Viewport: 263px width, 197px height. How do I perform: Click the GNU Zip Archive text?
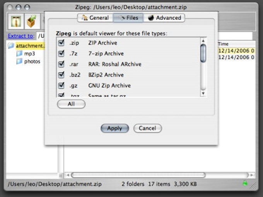pyautogui.click(x=109, y=86)
